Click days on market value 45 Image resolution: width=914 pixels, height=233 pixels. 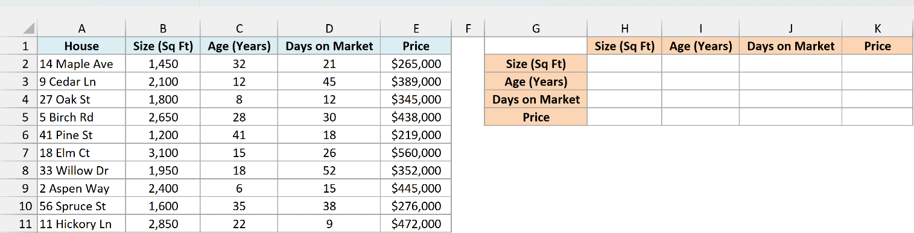(329, 82)
